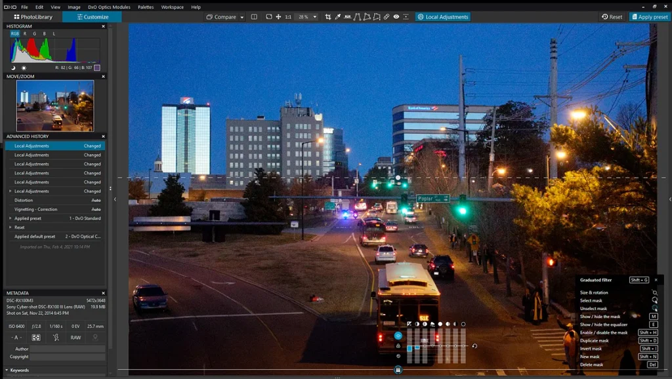Select the Control Point tool

click(x=406, y=16)
